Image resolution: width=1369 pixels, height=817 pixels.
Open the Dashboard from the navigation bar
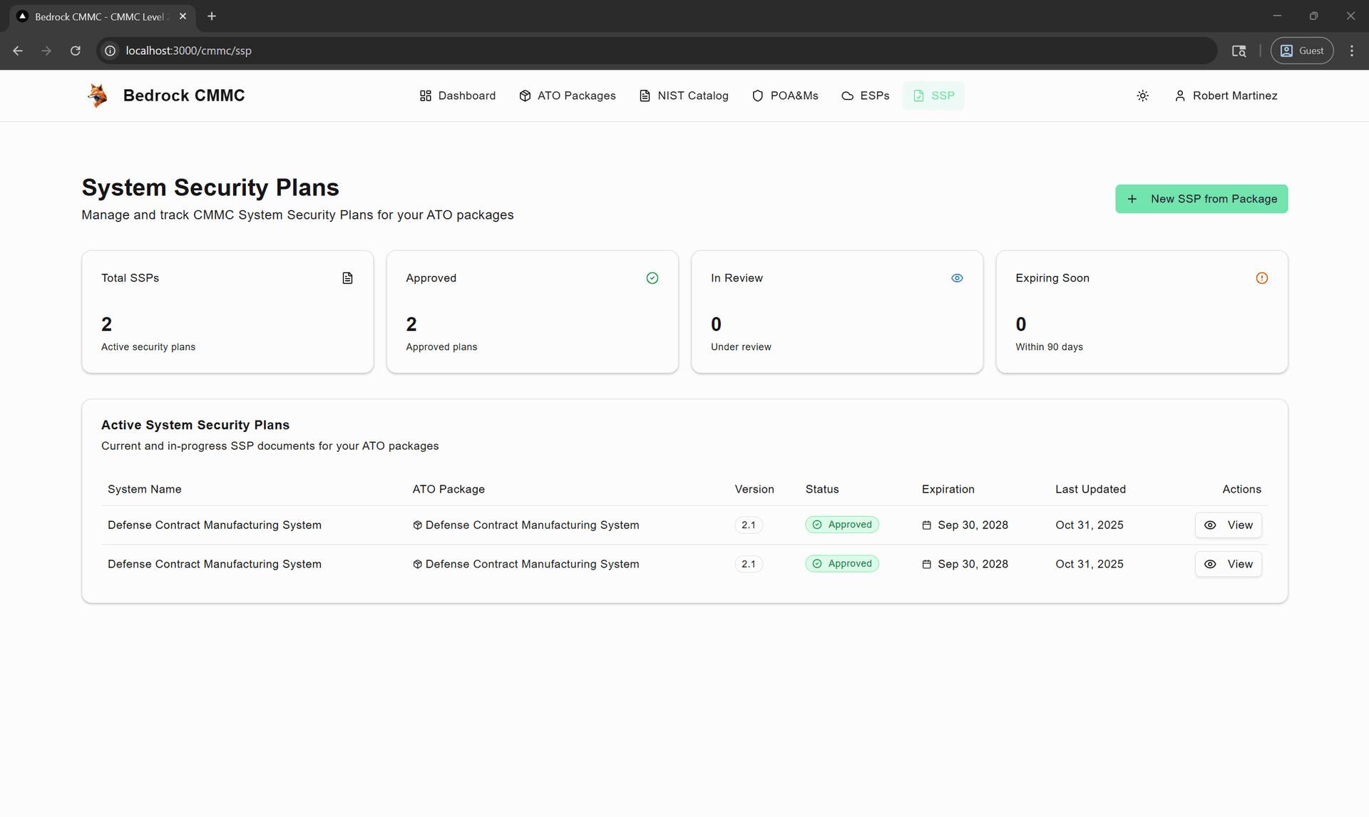point(457,96)
